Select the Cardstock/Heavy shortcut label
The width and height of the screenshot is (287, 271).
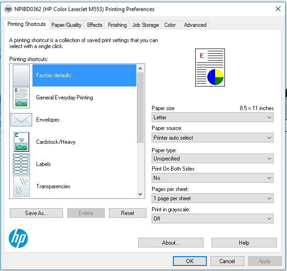click(x=56, y=142)
